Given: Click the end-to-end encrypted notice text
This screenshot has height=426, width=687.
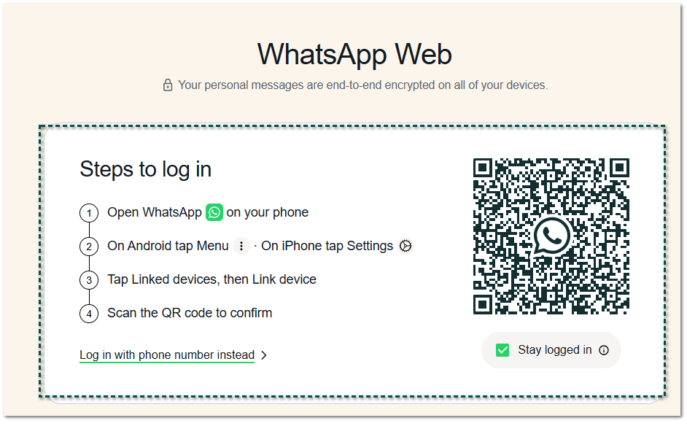Looking at the screenshot, I should 362,85.
